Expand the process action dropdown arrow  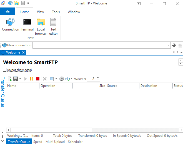71,79
